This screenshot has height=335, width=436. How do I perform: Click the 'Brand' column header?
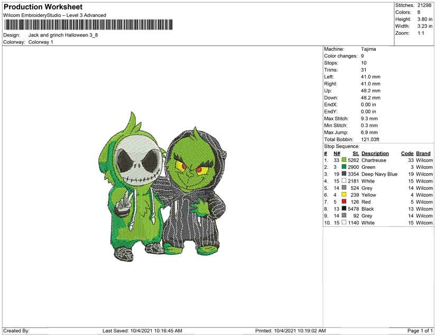coord(423,154)
